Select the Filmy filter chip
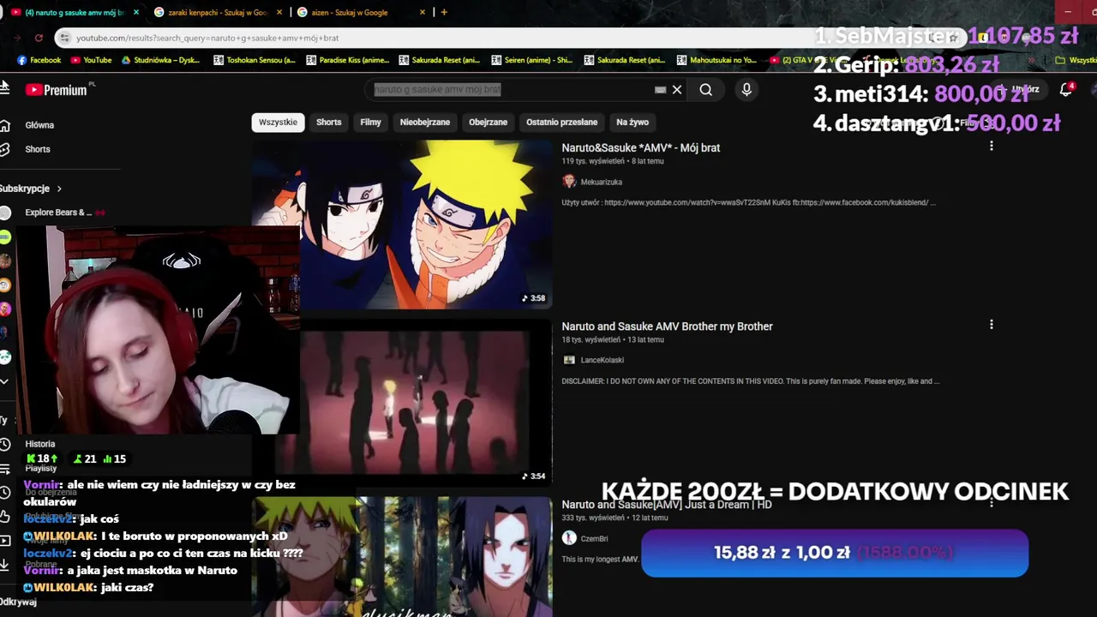The width and height of the screenshot is (1097, 617). point(370,122)
